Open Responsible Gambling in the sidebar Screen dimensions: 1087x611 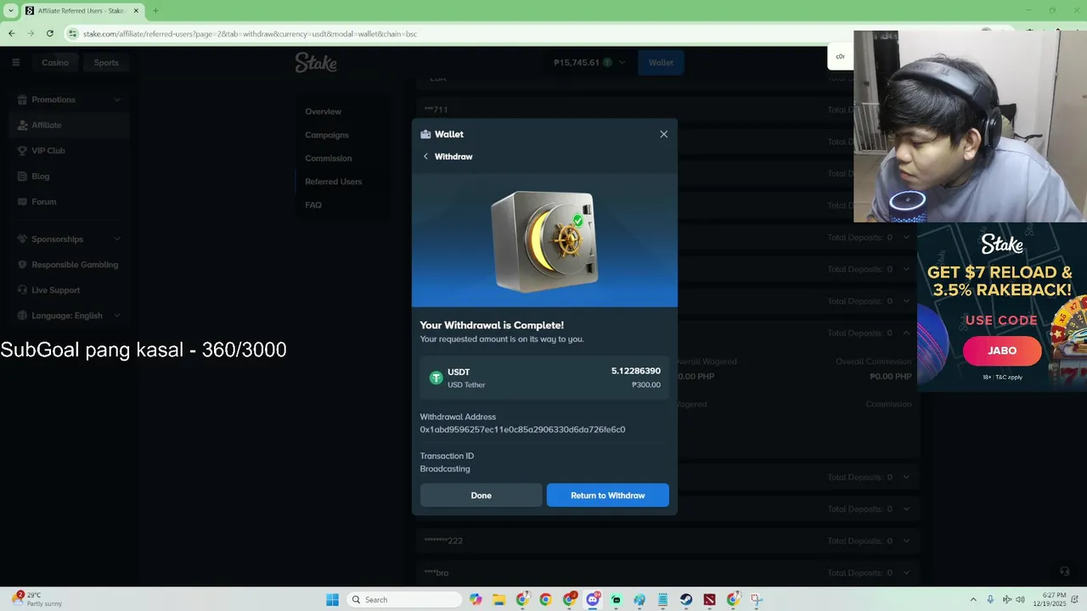coord(70,265)
